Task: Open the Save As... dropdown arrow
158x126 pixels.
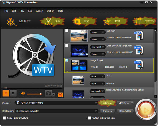Action: (x=132, y=103)
